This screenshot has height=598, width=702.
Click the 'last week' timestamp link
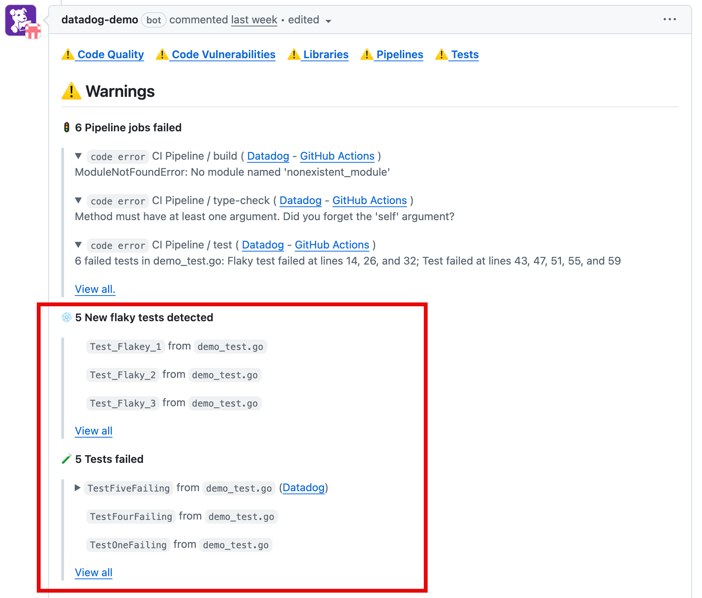pyautogui.click(x=254, y=20)
